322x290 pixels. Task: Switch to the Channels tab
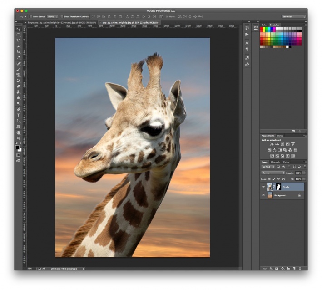(x=276, y=162)
